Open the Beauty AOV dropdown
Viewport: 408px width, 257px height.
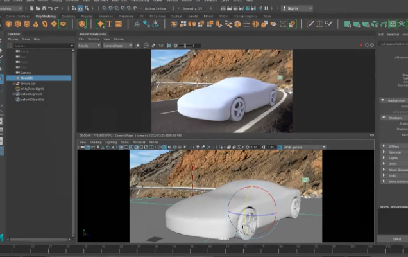click(88, 46)
